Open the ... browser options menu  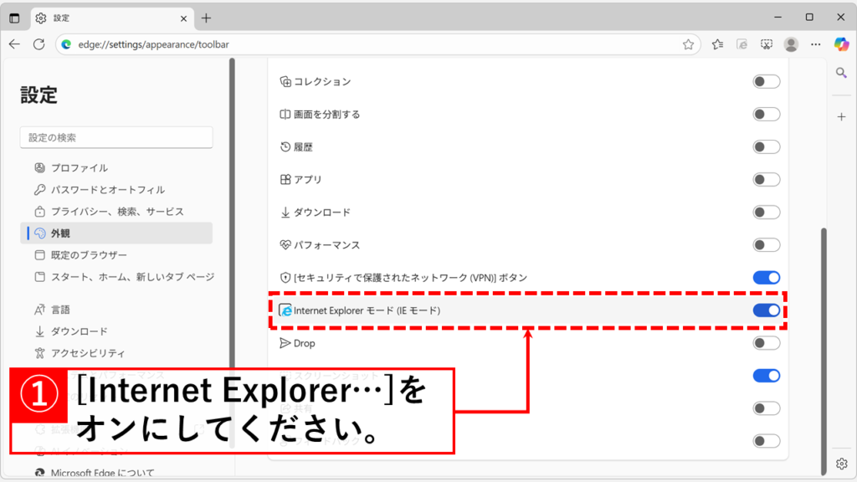[816, 44]
